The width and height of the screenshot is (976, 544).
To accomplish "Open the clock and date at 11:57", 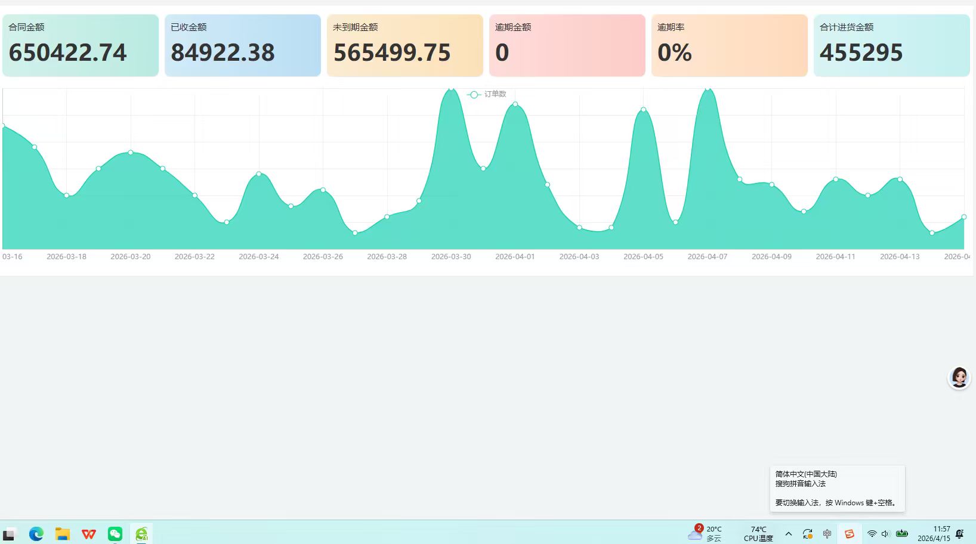I will click(934, 533).
